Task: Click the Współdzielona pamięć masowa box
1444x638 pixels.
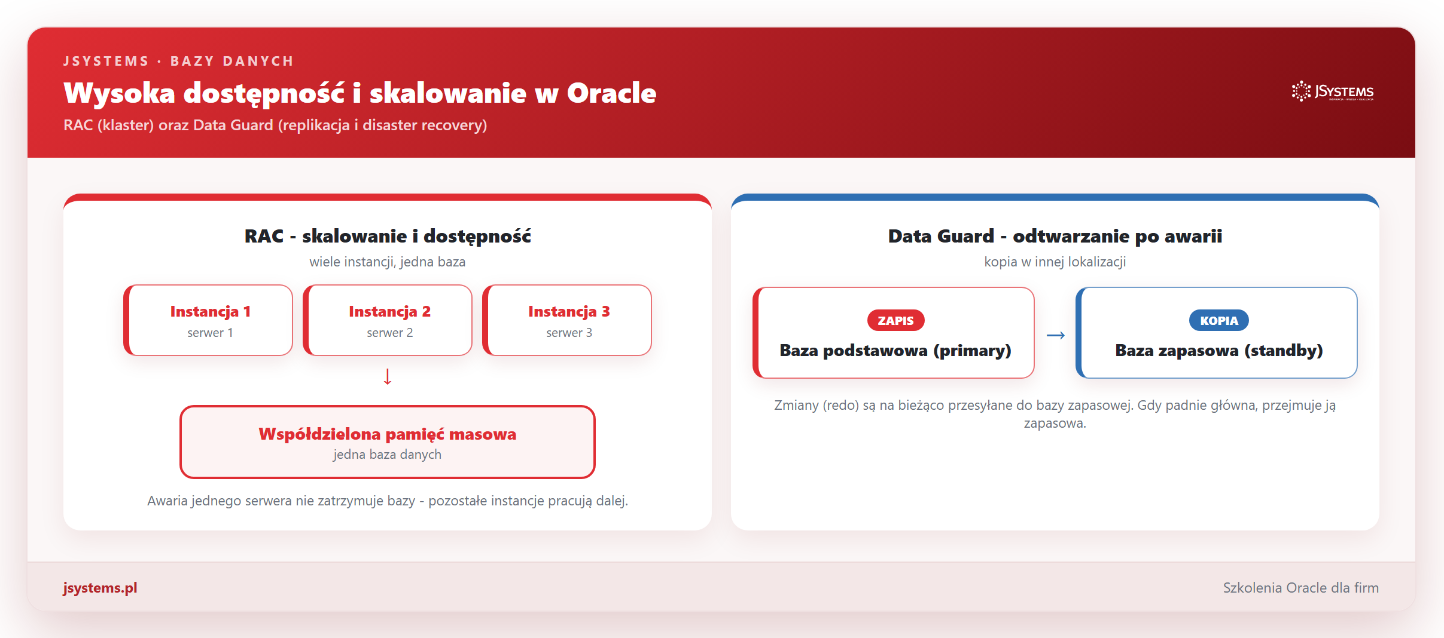Action: 388,442
